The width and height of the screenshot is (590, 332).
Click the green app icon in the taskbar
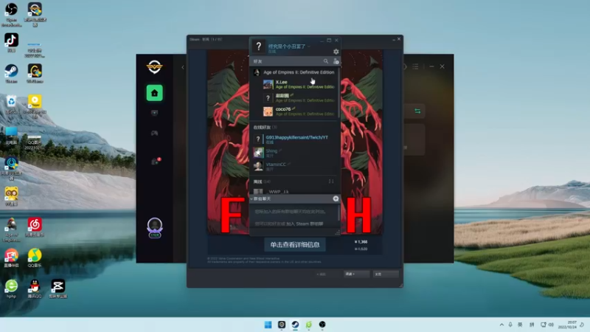coord(308,325)
